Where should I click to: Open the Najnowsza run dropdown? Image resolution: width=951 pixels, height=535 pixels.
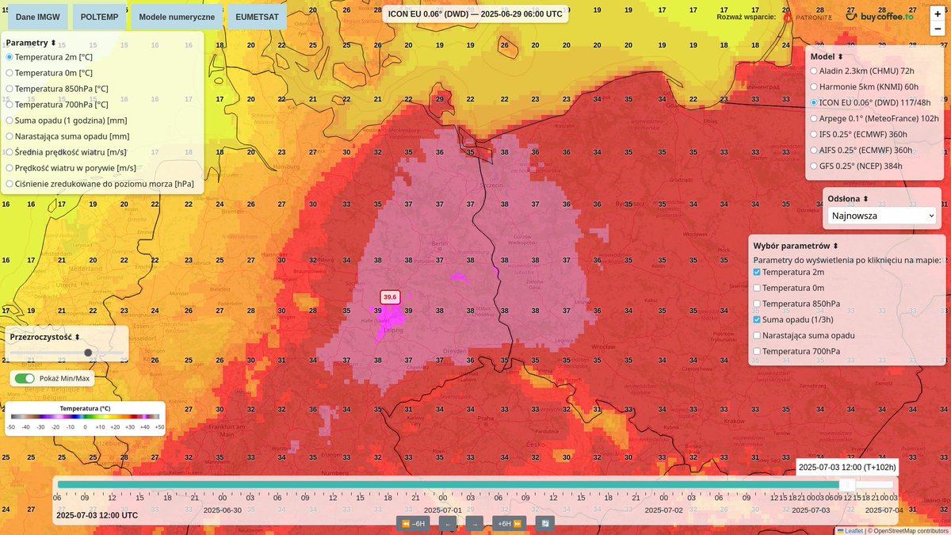[882, 216]
